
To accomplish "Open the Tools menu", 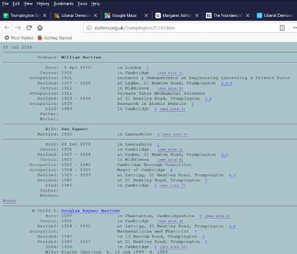I will point(82,3).
